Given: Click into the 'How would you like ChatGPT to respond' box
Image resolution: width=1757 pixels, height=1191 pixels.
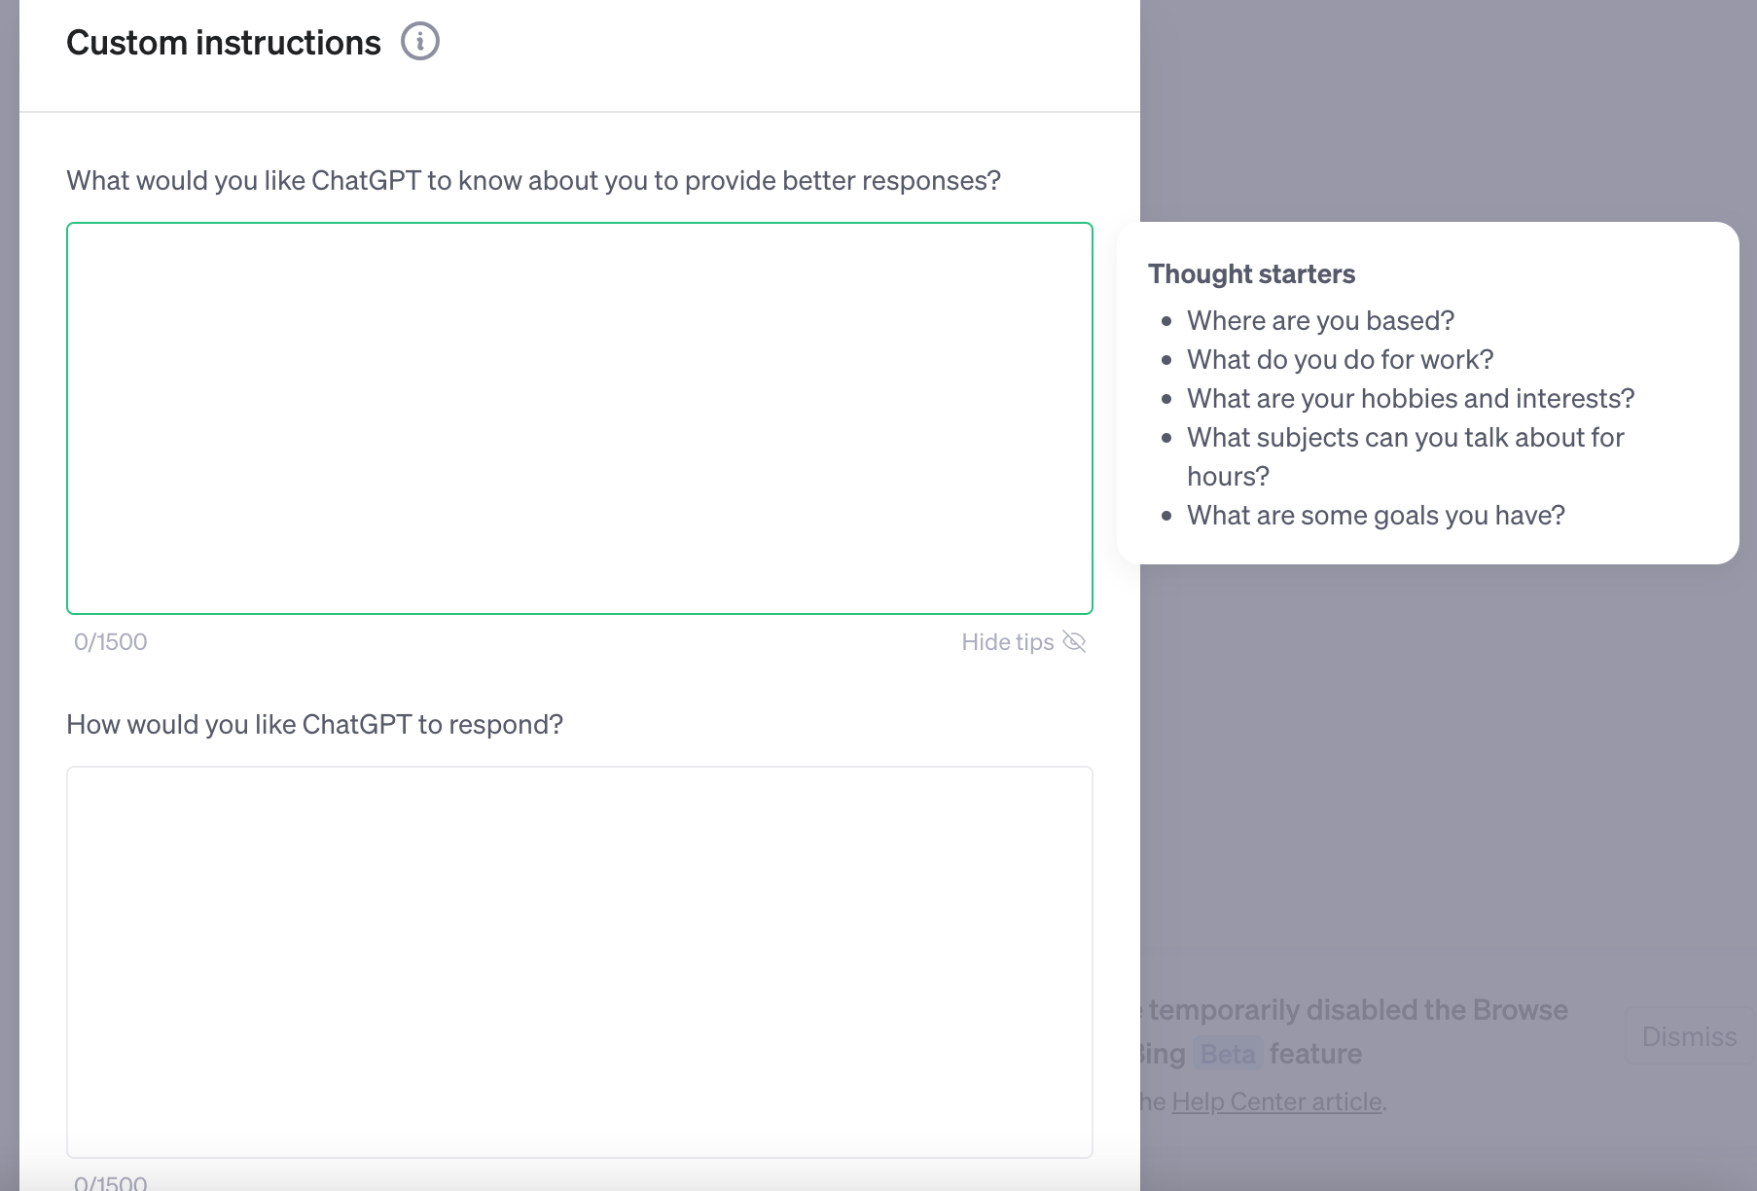Looking at the screenshot, I should [580, 961].
